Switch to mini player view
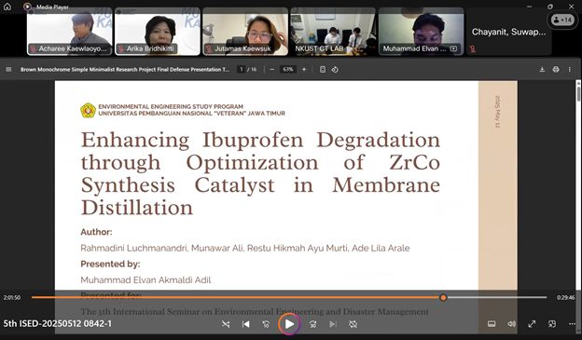582x340 pixels. coord(552,324)
